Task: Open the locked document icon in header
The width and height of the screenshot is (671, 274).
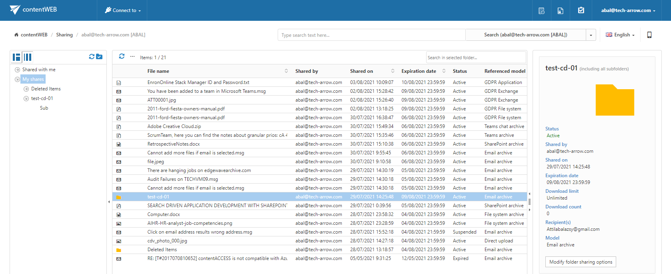Action: 561,11
